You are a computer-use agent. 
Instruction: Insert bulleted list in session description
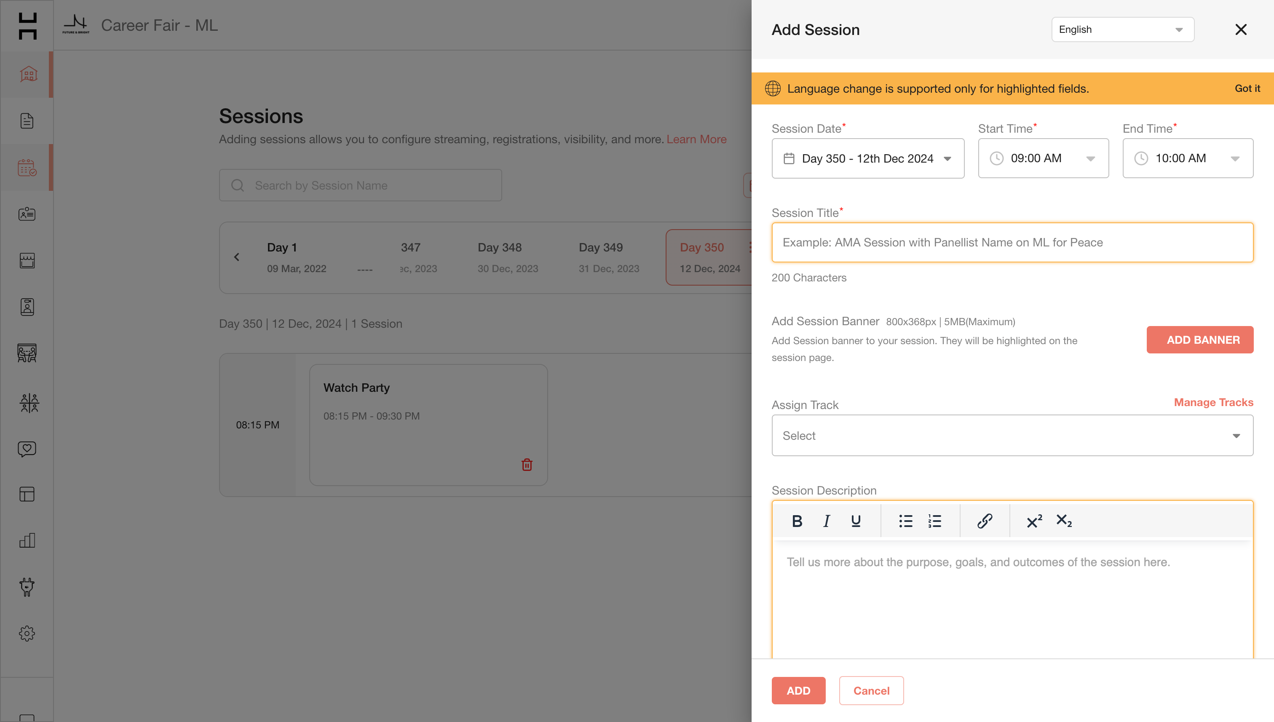click(x=905, y=521)
